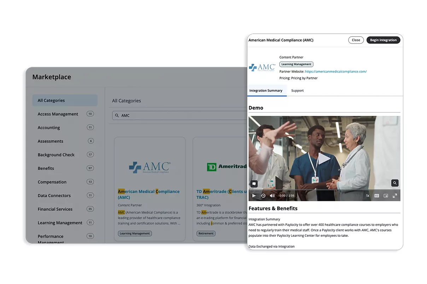Open the Benefits category

[46, 168]
